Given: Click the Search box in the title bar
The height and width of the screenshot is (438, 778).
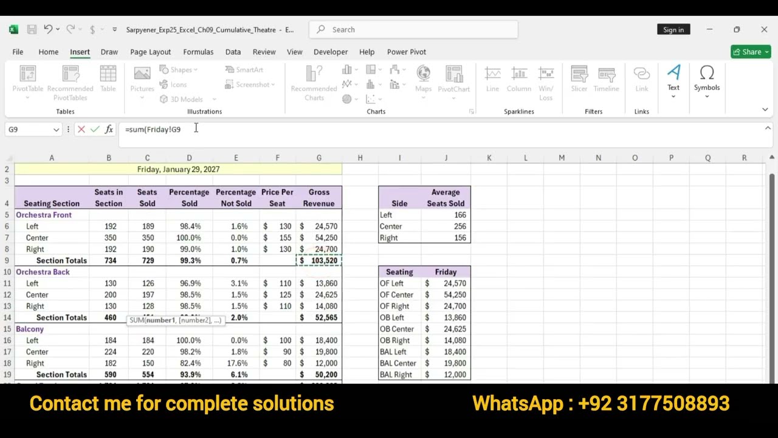Looking at the screenshot, I should click(x=413, y=29).
